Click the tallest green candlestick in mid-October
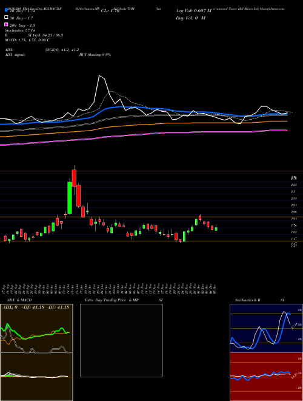 pos(69,197)
